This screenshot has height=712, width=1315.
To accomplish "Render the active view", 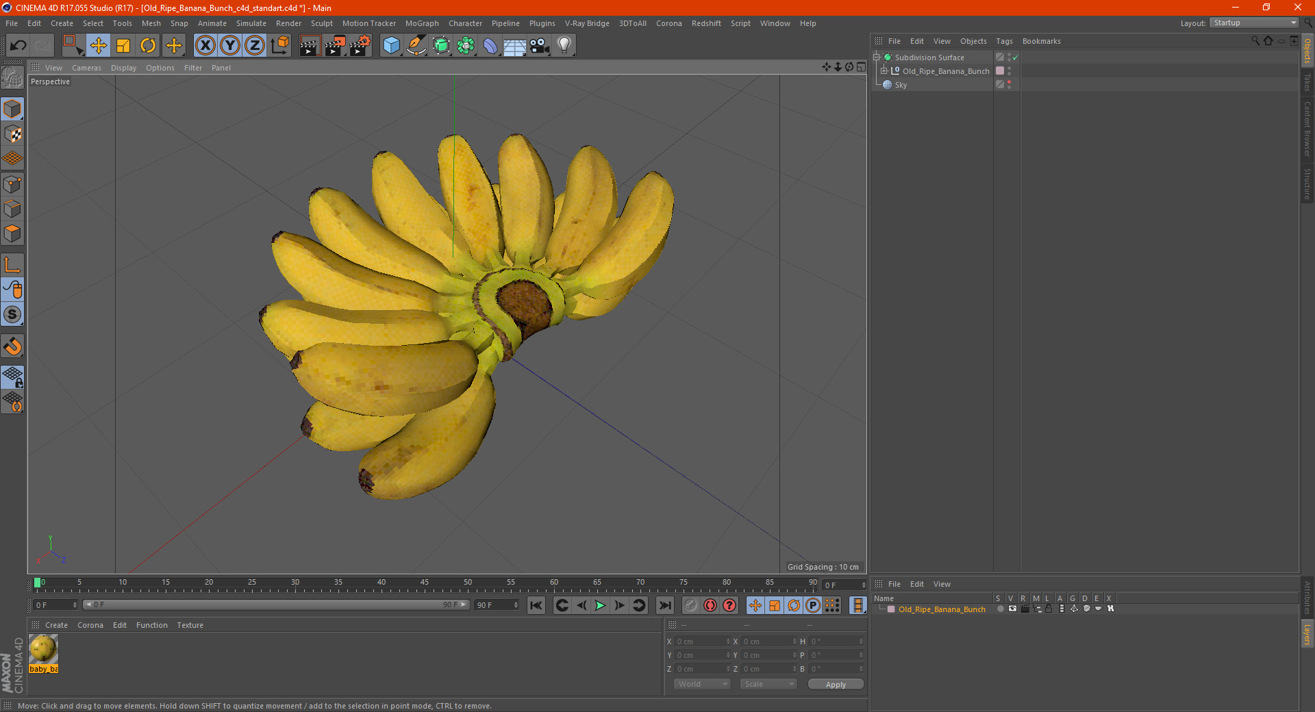I will (310, 46).
